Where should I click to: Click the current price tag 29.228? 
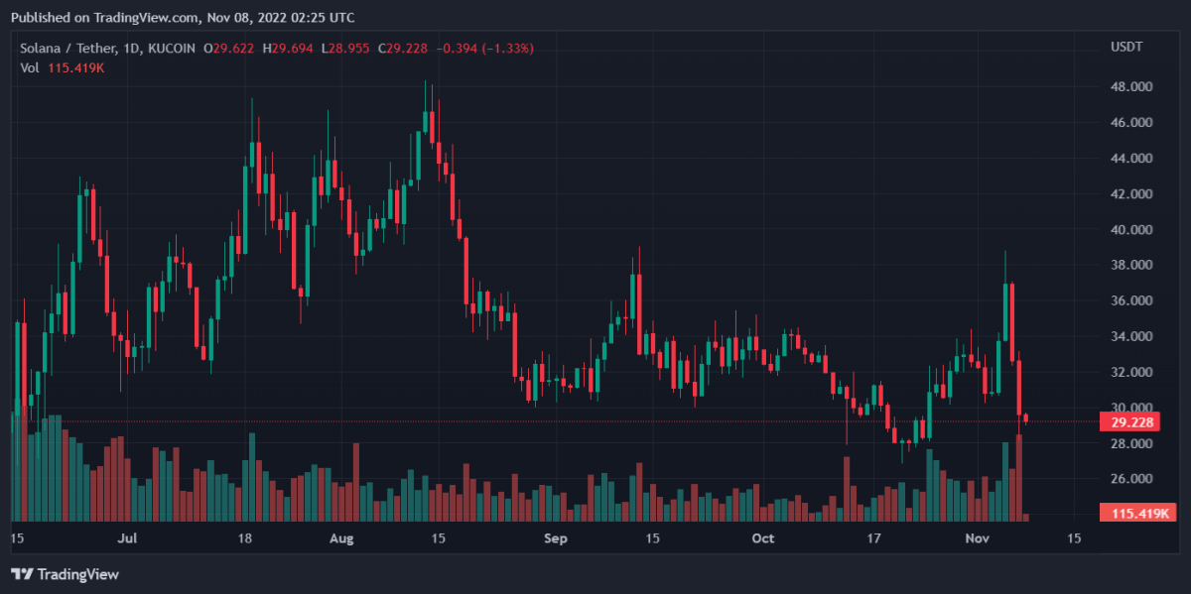pos(1130,421)
